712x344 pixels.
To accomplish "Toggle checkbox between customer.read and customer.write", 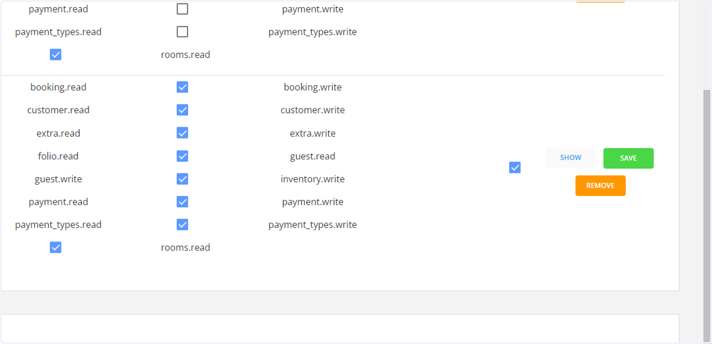I will click(x=183, y=110).
